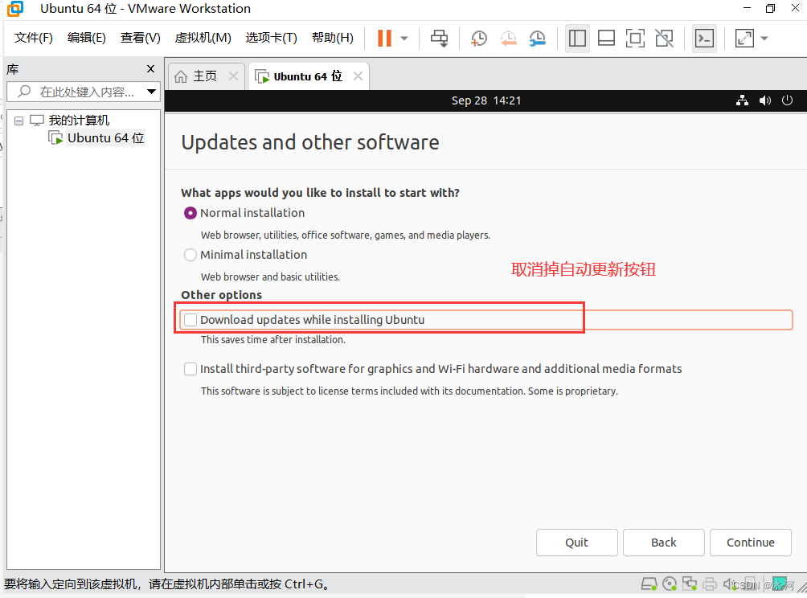Take a snapshot using the clock-plus icon
The image size is (807, 598).
point(478,38)
